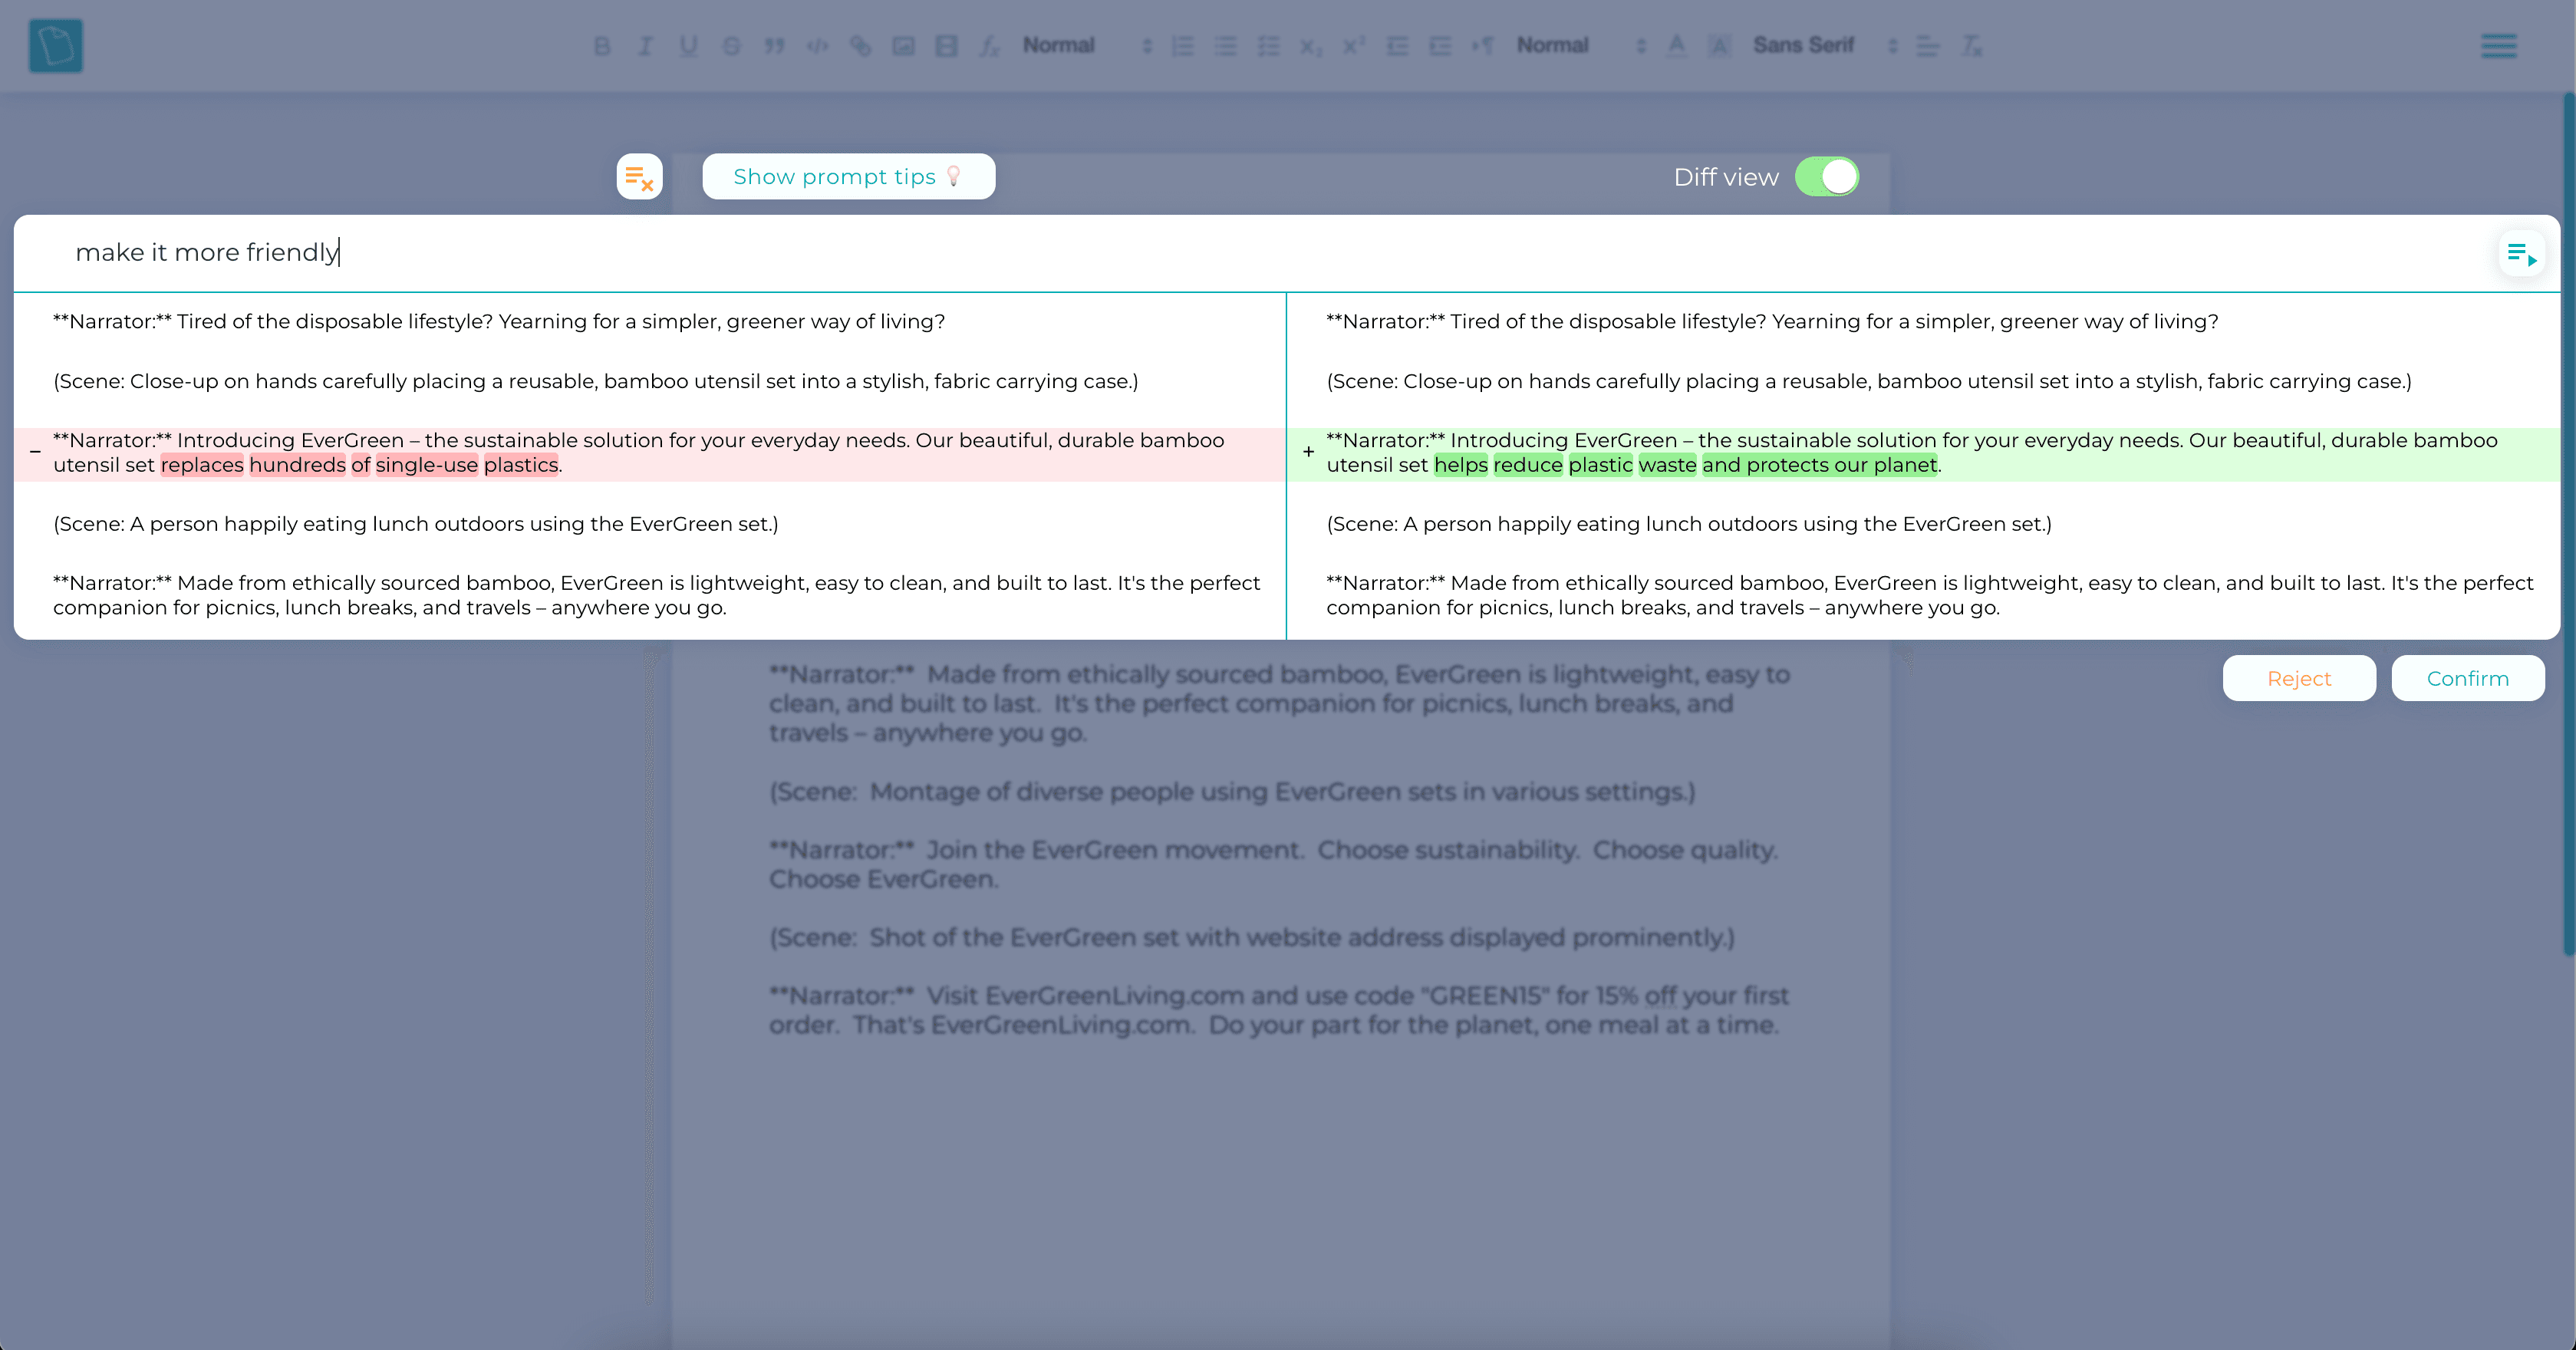Apply subscript formatting

[1312, 46]
